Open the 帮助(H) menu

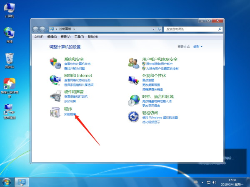(x=93, y=37)
